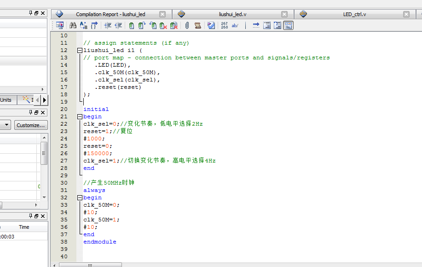This screenshot has height=267, width=422.
Task: Click the insert template scroll icon
Action: pos(197,26)
